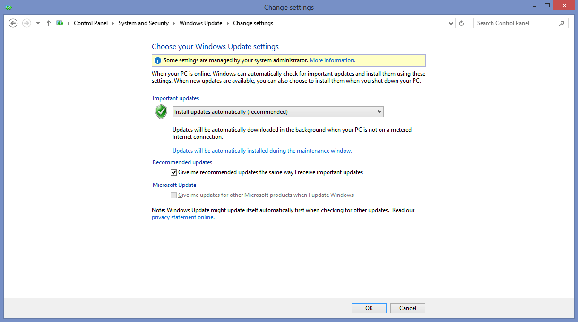
Task: Click the Windows Update icon in address bar
Action: [60, 23]
